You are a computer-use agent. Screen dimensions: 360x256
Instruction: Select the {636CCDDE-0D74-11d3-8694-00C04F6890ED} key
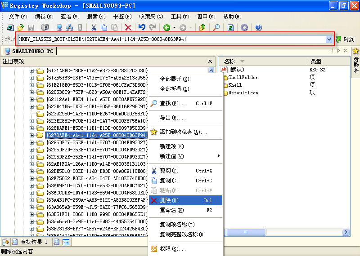click(x=96, y=193)
